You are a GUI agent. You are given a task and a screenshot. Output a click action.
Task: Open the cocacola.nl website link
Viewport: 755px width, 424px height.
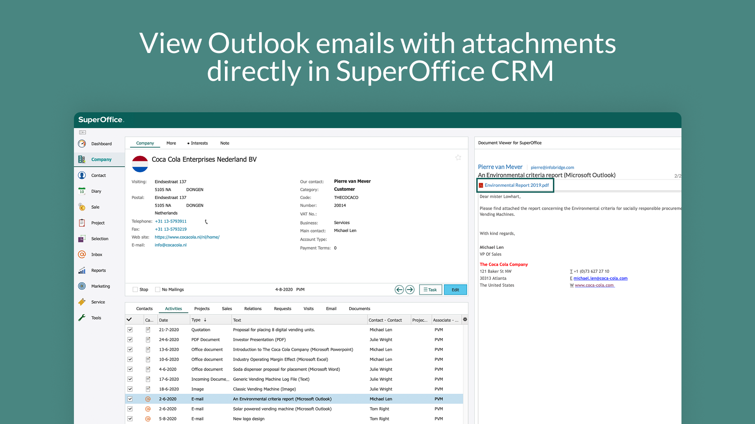(187, 237)
